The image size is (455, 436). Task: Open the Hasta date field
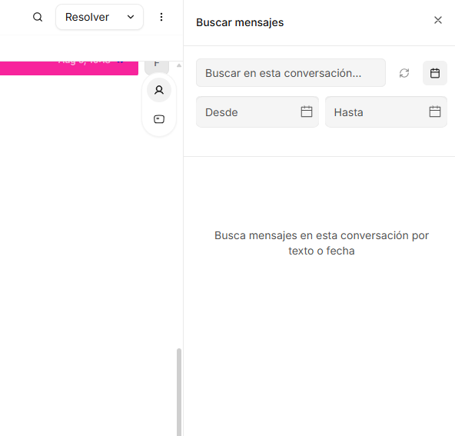[x=386, y=112]
